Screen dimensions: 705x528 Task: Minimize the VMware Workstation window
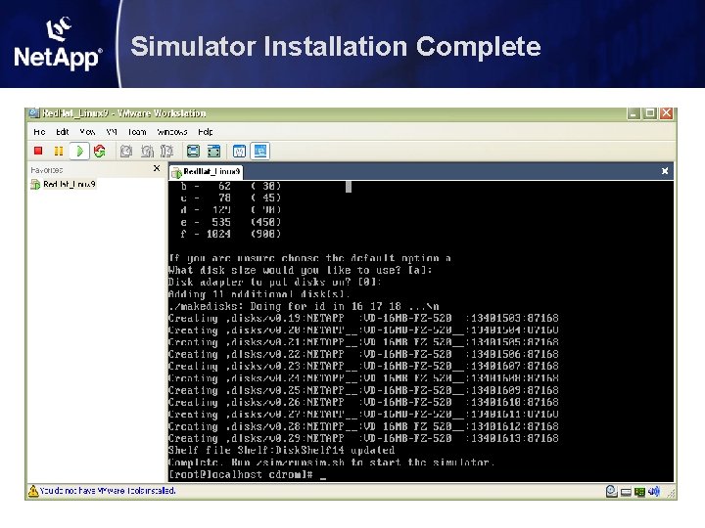tap(634, 113)
